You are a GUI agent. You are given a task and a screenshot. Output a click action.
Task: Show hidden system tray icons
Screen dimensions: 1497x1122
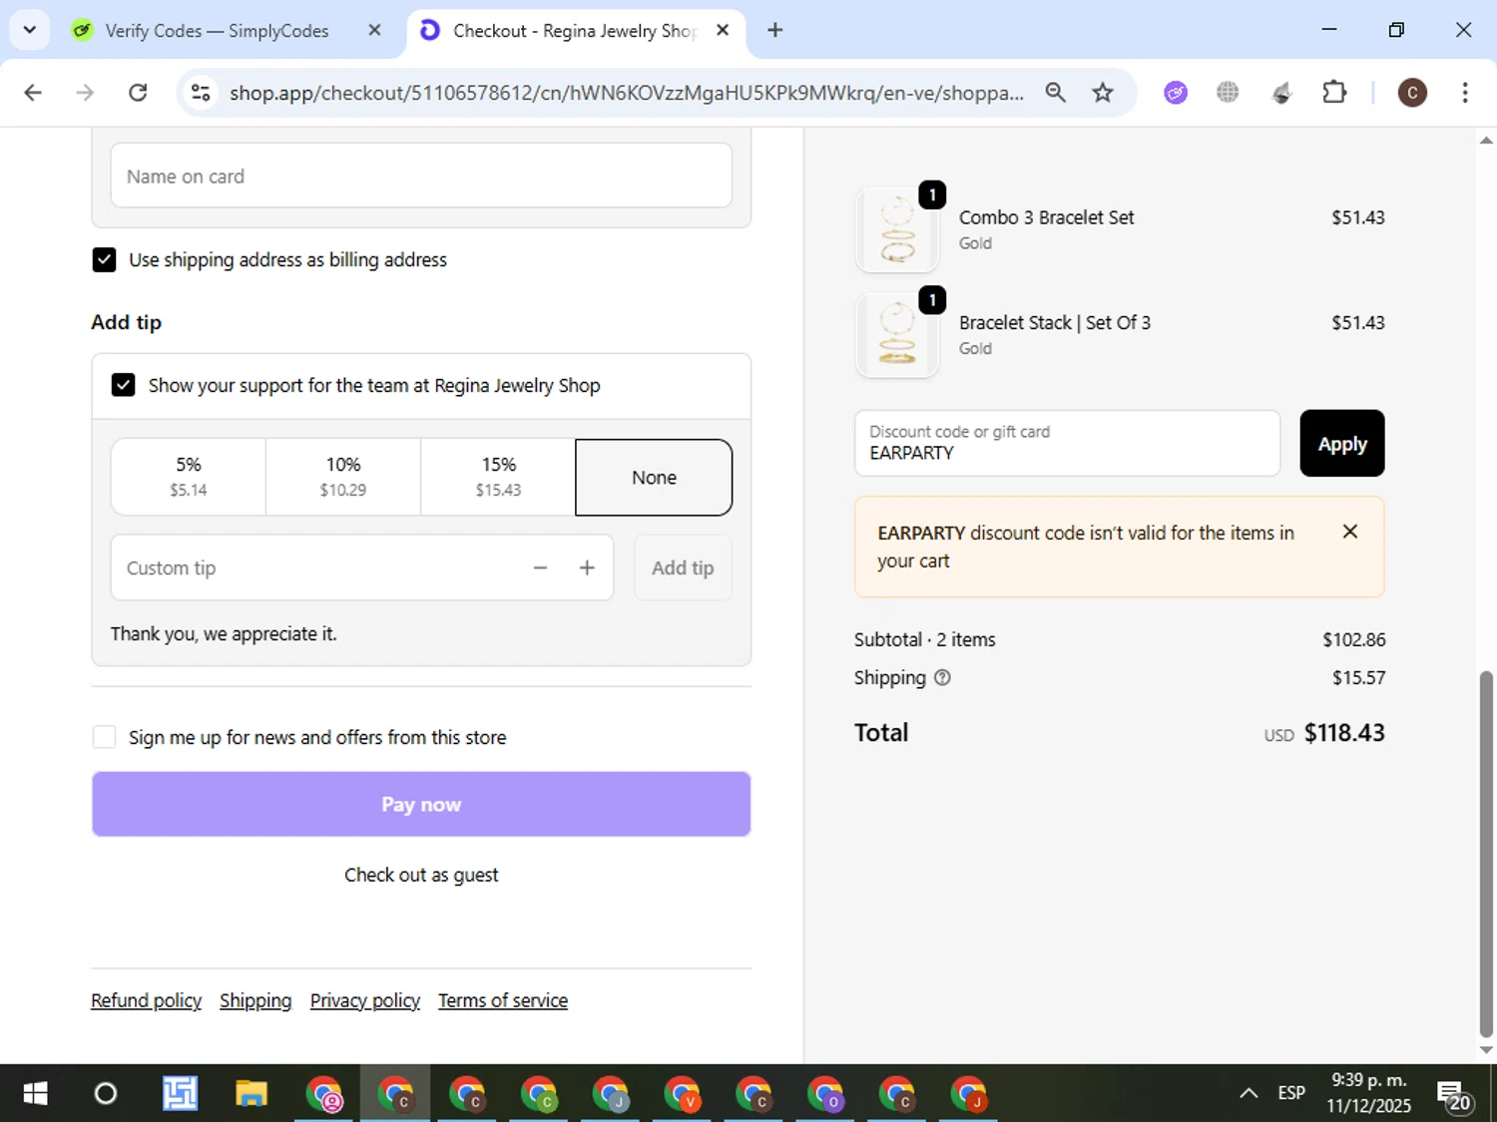coord(1247,1093)
